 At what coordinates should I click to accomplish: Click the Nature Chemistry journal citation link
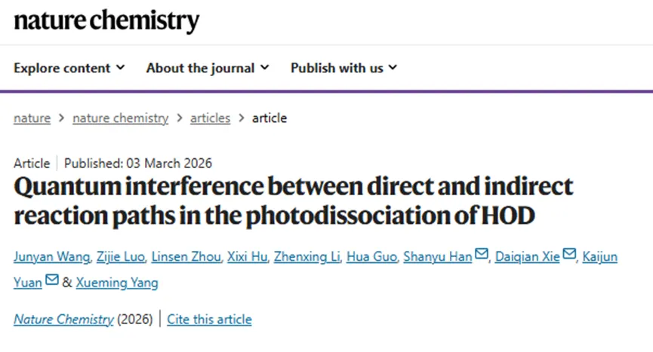(63, 319)
